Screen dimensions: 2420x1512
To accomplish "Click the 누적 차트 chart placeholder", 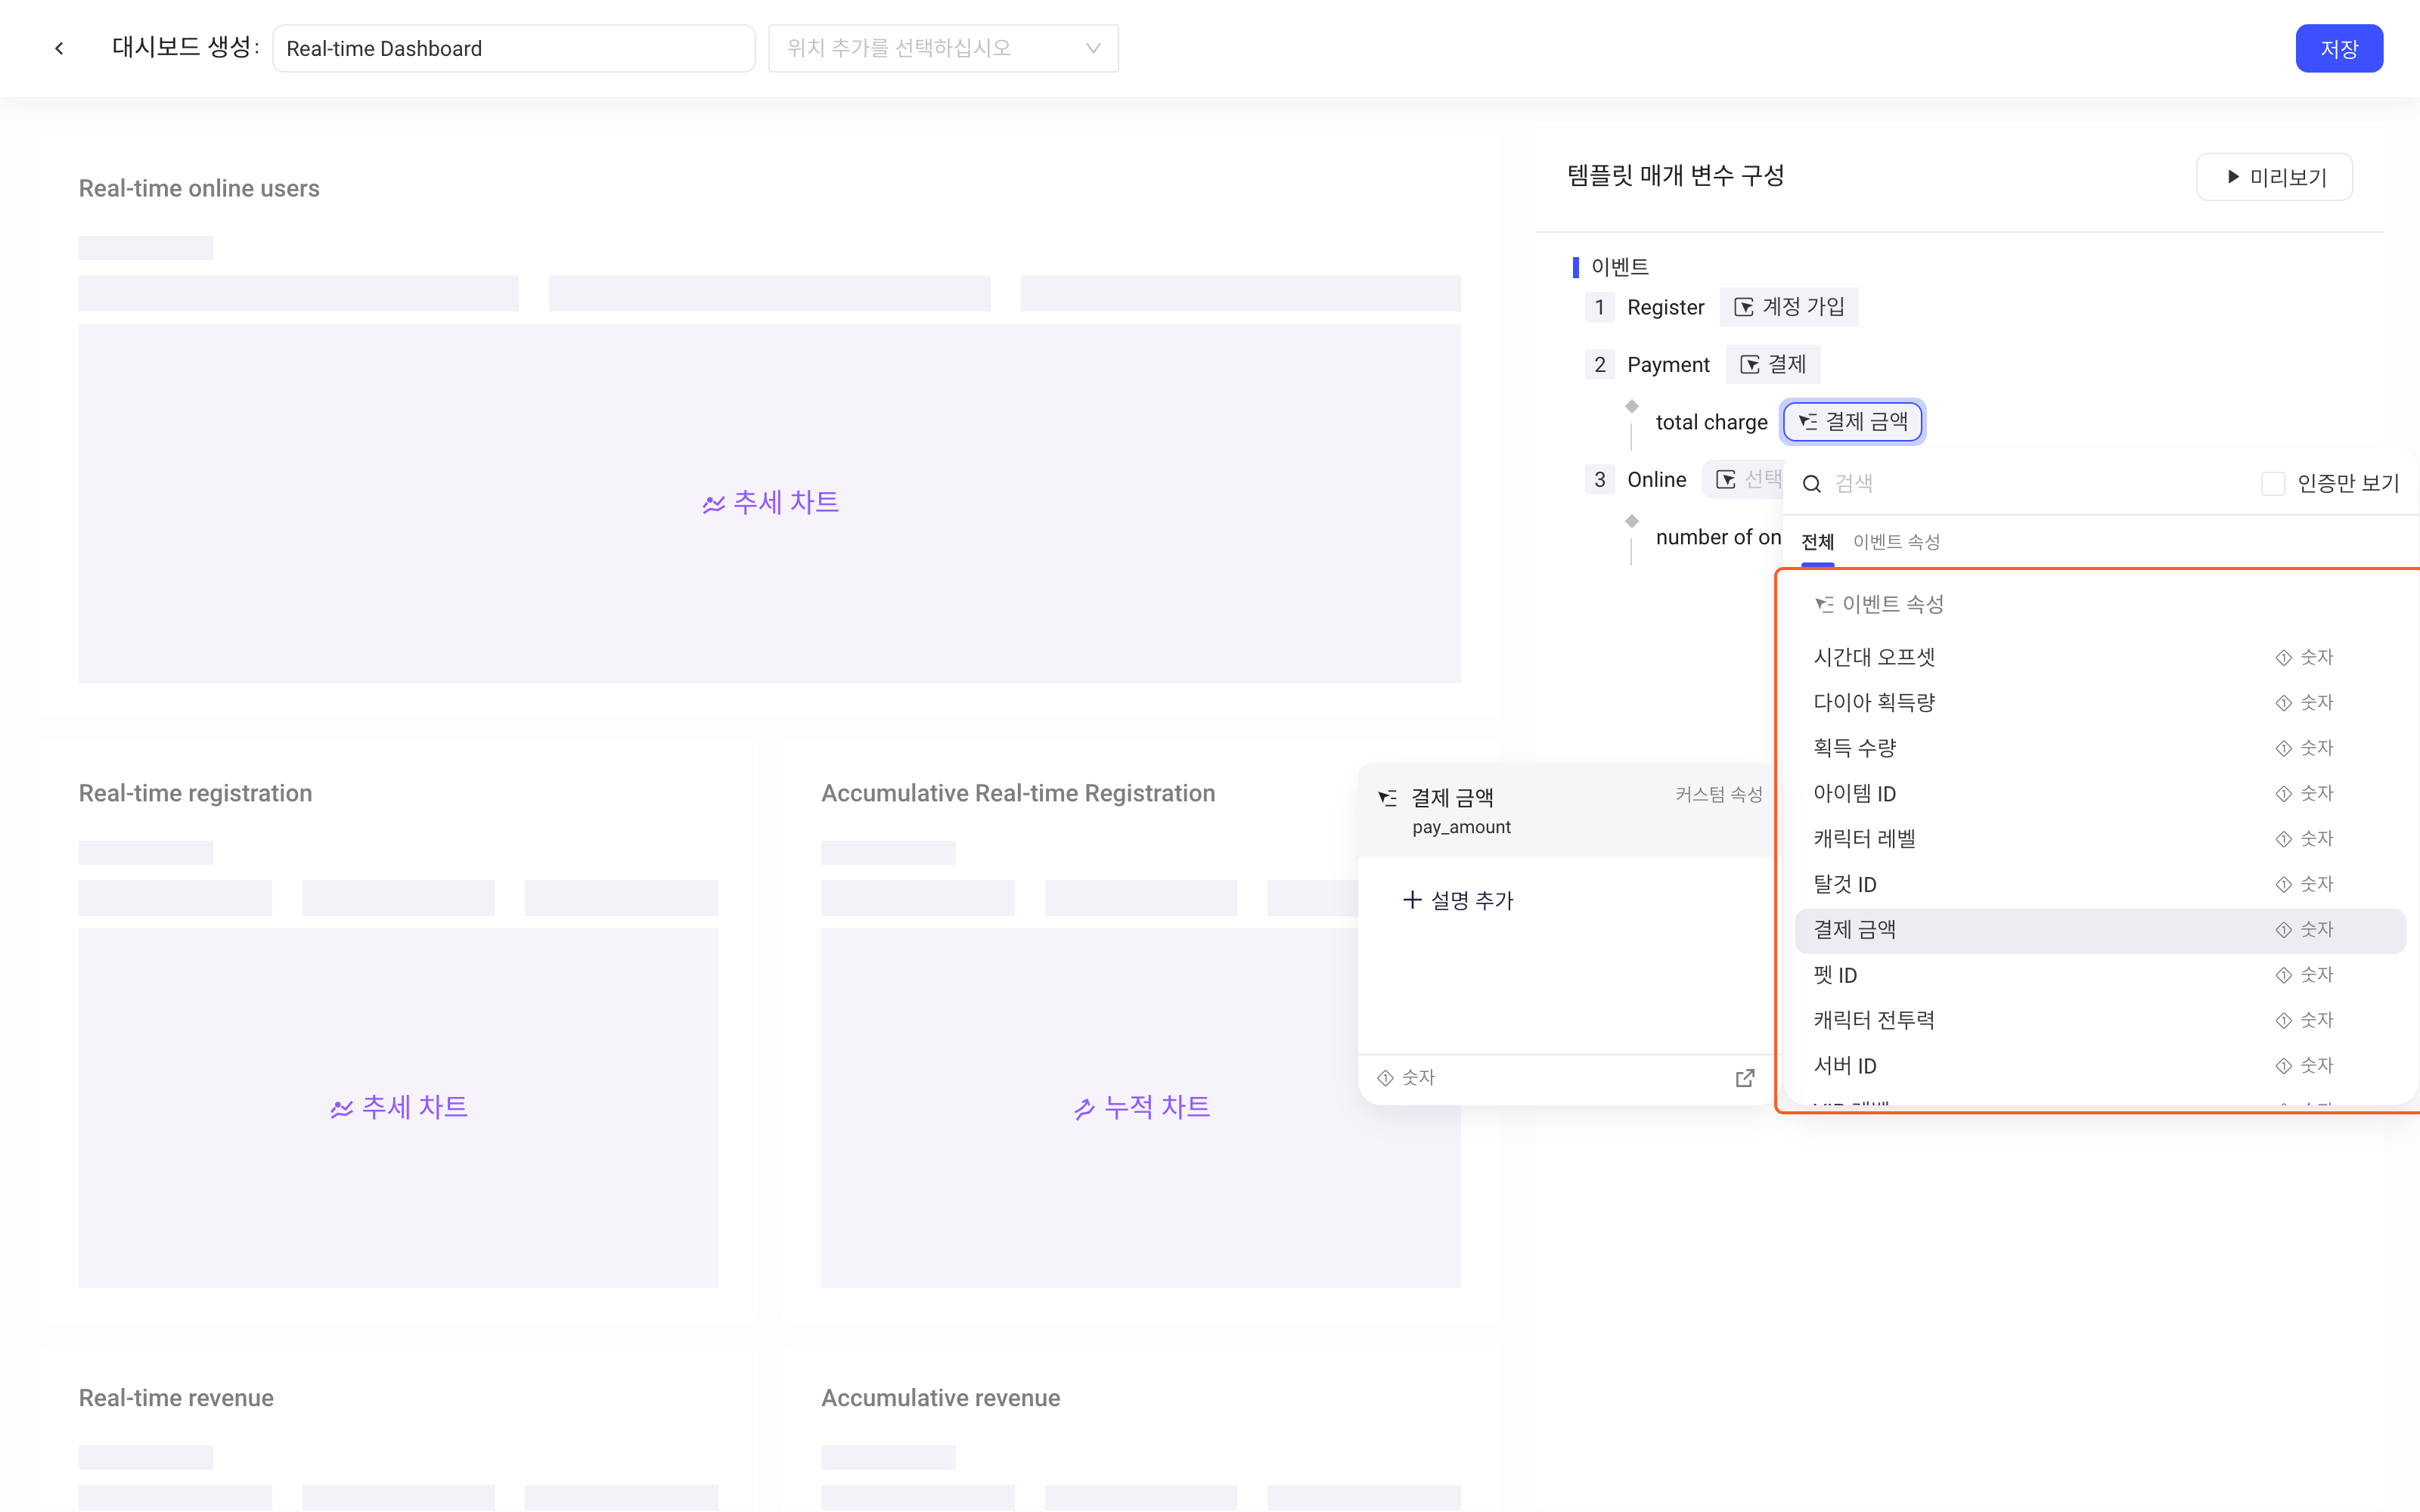I will click(x=1141, y=1108).
